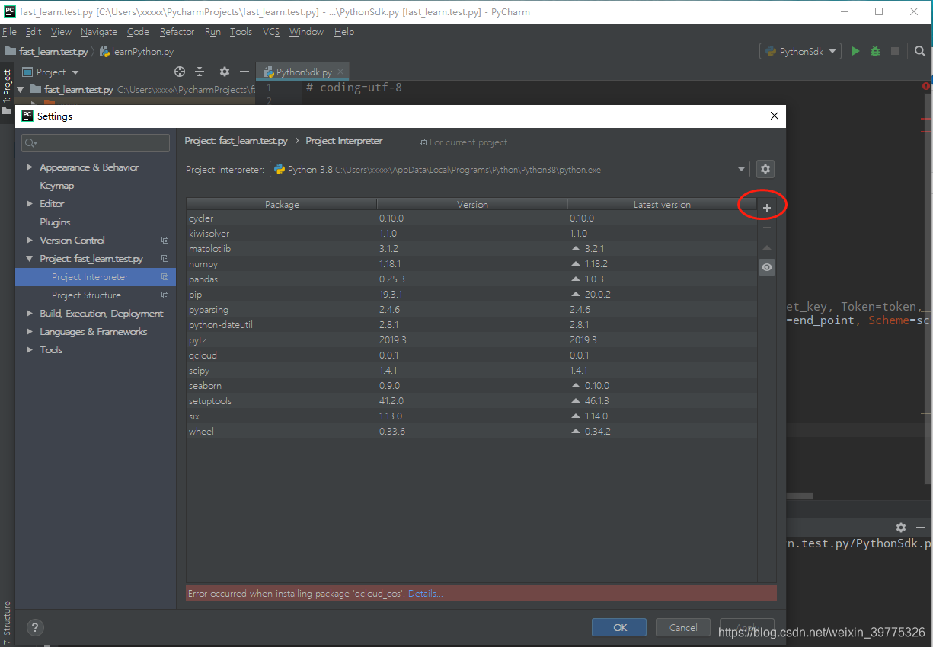Expand the Appearance & Behavior node
This screenshot has height=647, width=933.
(x=29, y=167)
